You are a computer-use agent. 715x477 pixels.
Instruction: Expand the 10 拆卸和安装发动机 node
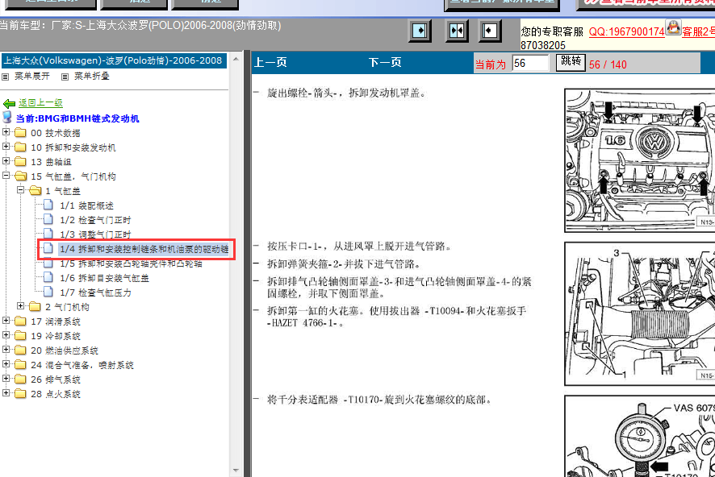[6, 147]
